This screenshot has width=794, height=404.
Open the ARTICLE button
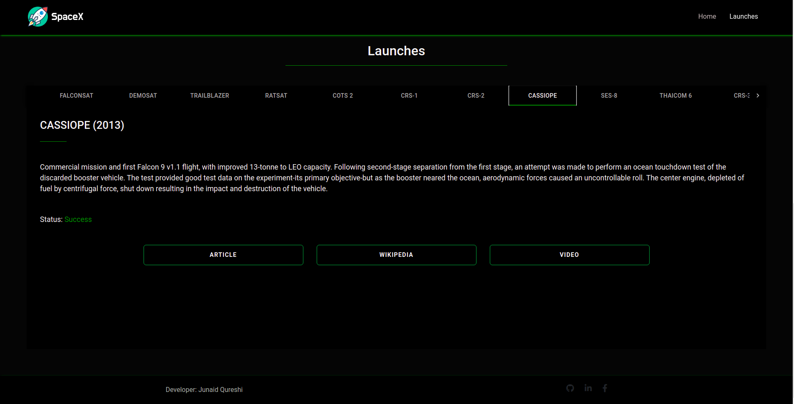tap(223, 255)
